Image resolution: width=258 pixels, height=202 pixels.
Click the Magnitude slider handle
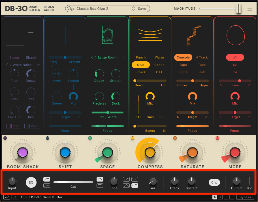239,9
